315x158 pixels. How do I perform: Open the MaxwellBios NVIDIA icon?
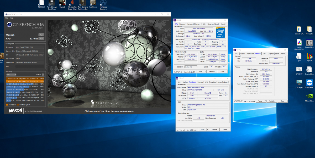click(309, 97)
